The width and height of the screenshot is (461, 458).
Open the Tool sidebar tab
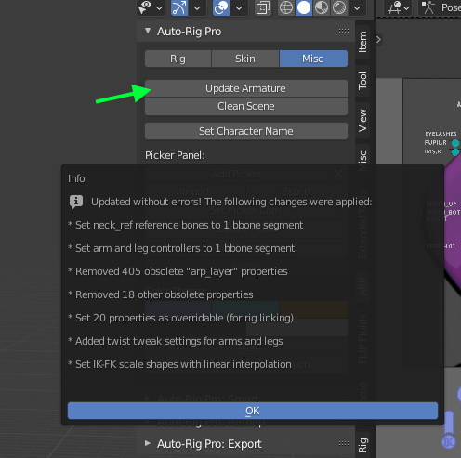coord(362,81)
